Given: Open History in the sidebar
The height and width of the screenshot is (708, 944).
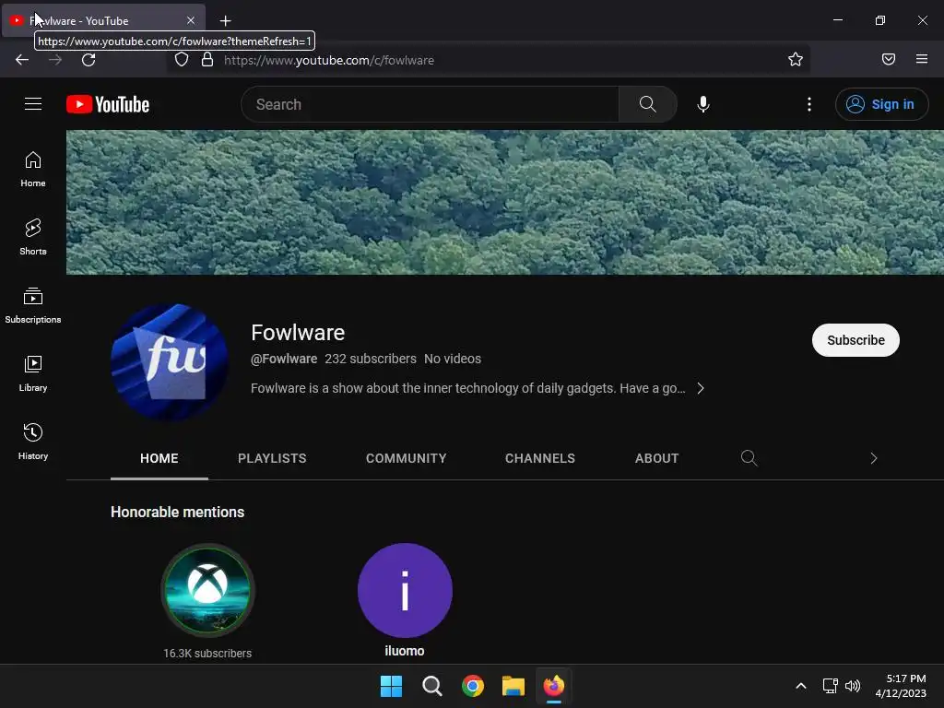Looking at the screenshot, I should pos(33,442).
